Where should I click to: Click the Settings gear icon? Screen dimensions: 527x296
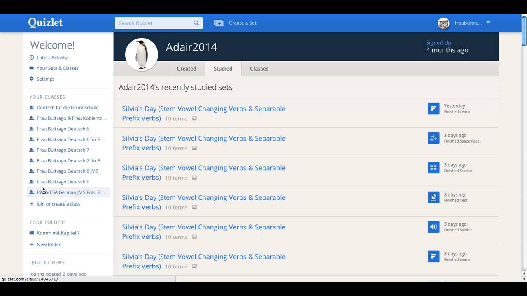point(32,79)
